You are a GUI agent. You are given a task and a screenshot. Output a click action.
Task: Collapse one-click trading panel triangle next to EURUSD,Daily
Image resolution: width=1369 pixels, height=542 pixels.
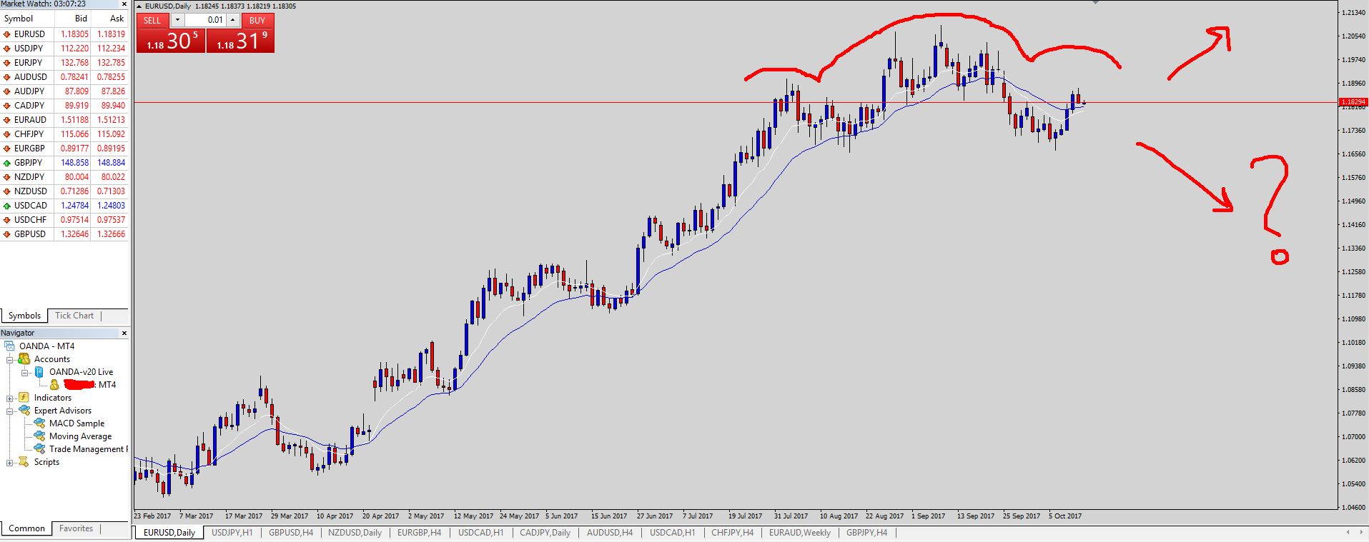(139, 6)
